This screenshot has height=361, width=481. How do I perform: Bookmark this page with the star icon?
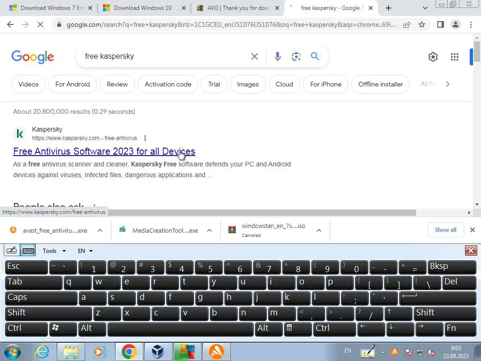(x=422, y=24)
